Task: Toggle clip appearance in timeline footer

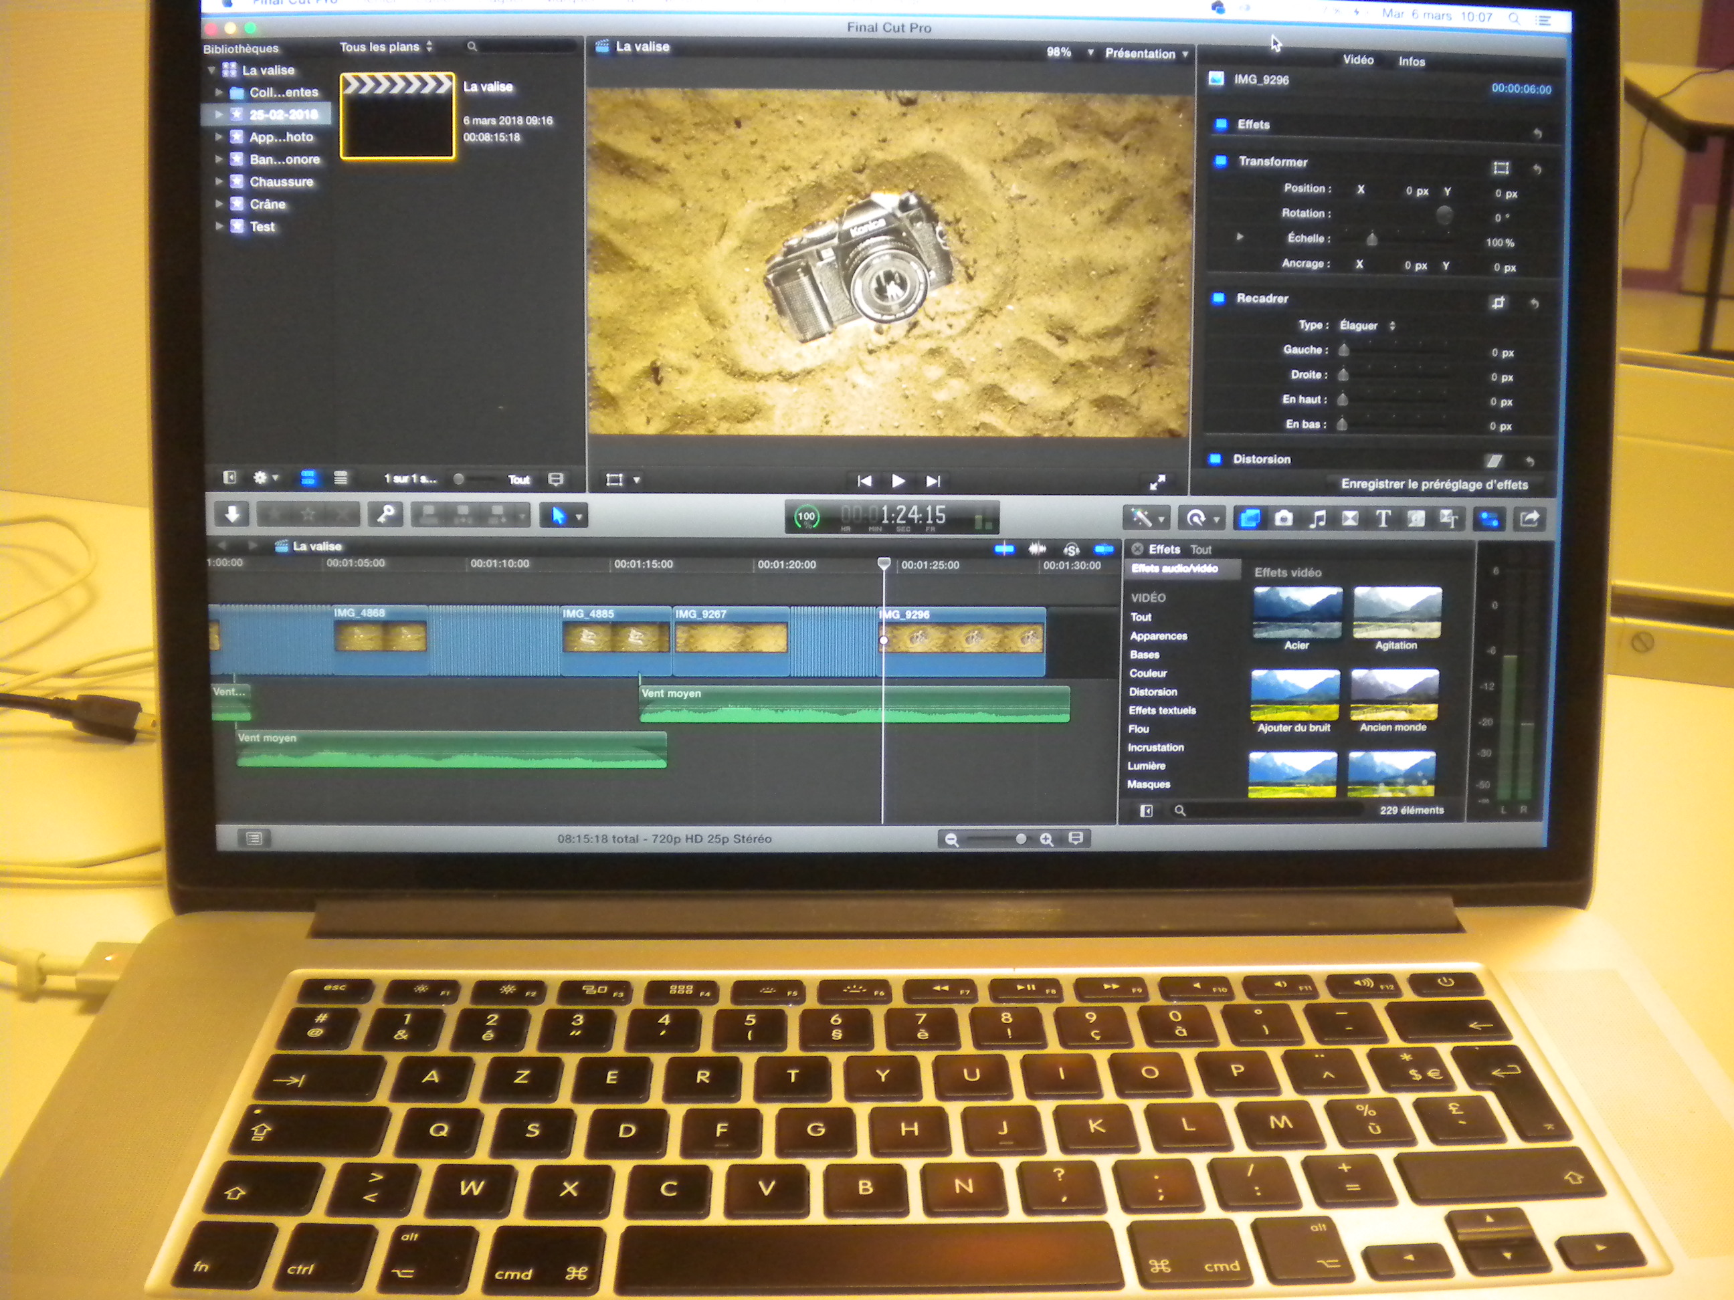Action: (1076, 839)
